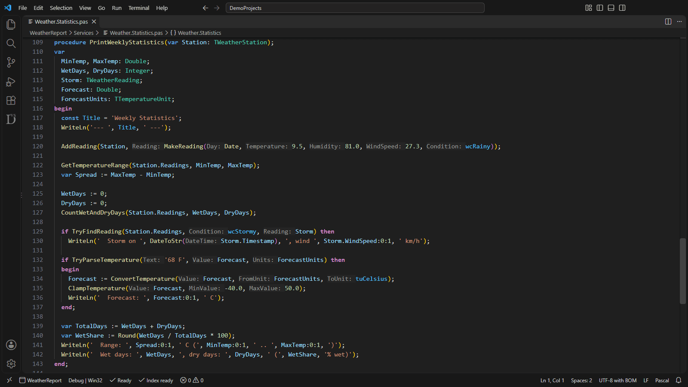Open the Source Control view
The height and width of the screenshot is (387, 688).
tap(11, 62)
